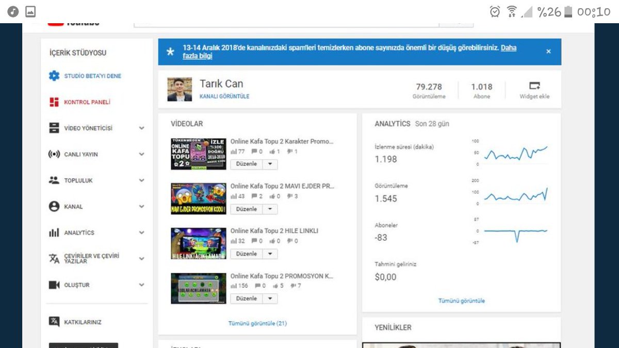Viewport: 619px width, 348px height.
Task: Click Düzenle button for HILE LINKLI video
Action: pyautogui.click(x=247, y=254)
